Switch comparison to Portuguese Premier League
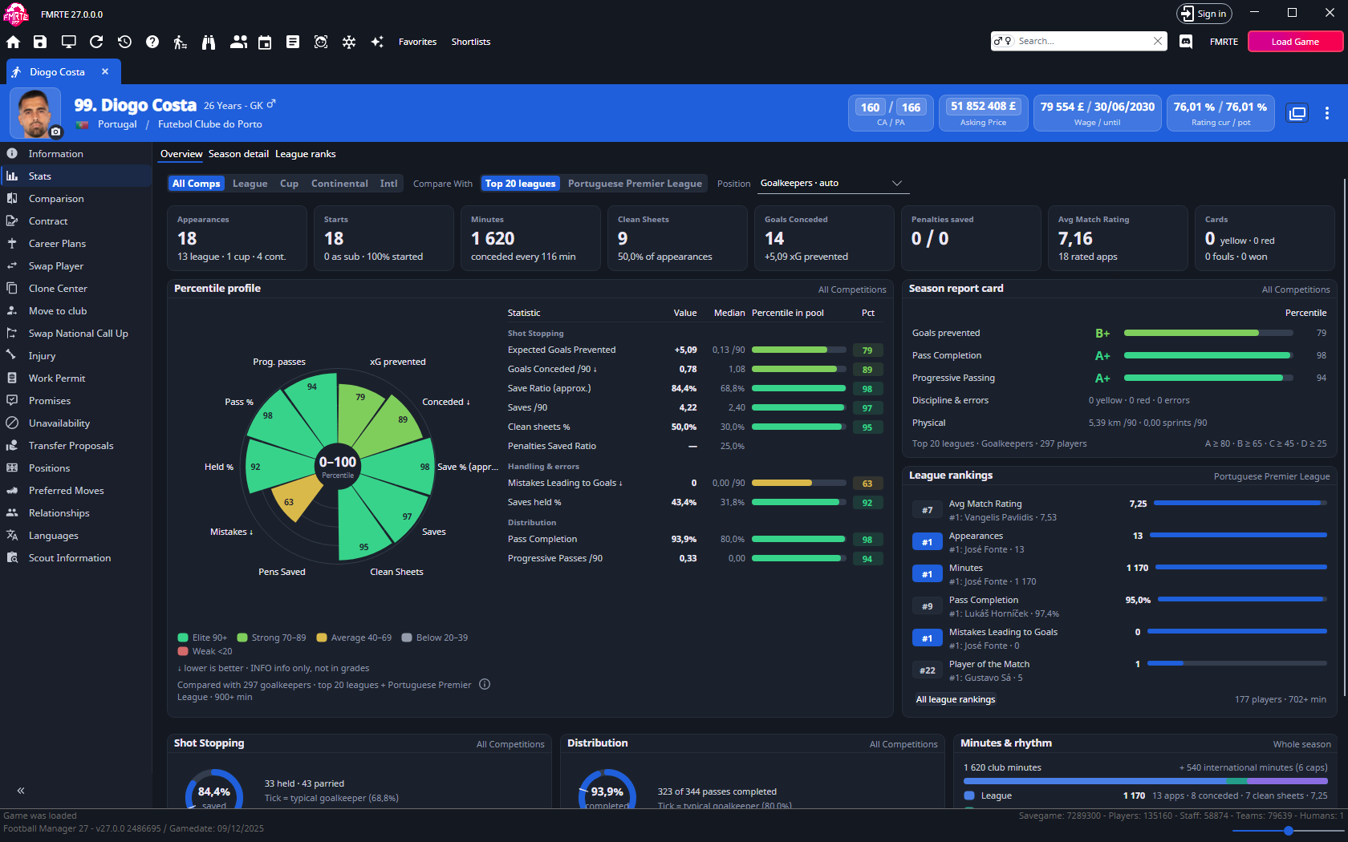 [635, 184]
